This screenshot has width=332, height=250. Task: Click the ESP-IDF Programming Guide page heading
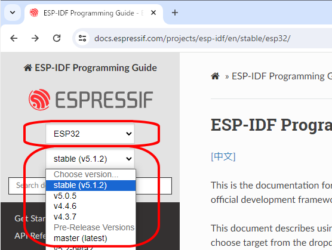272,125
